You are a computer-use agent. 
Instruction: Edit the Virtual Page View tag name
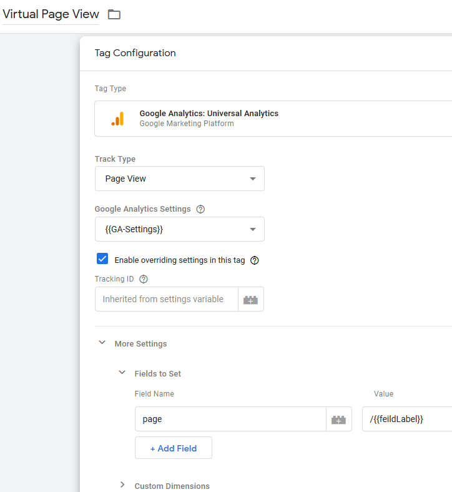coord(51,14)
